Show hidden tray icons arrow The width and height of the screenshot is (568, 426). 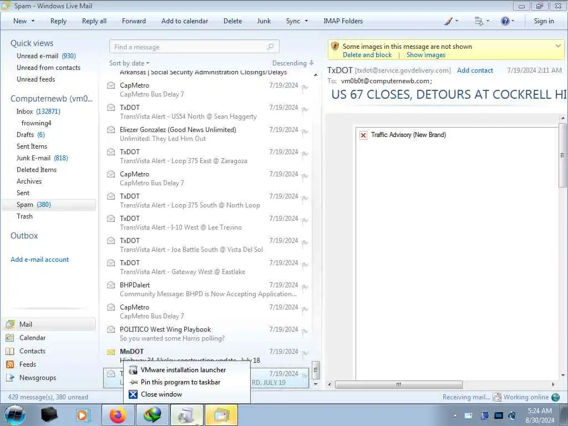point(455,415)
